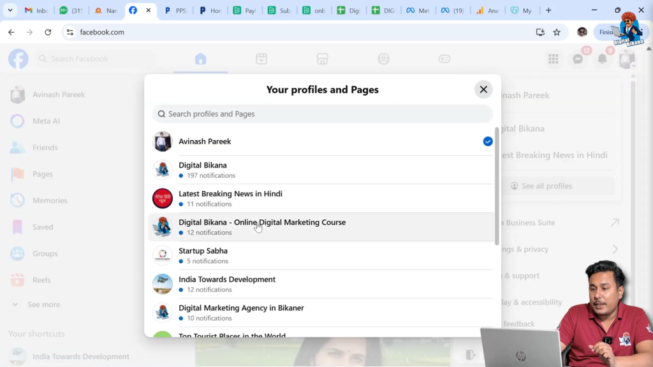Open the Notifications bell icon
653x367 pixels.
coord(602,59)
